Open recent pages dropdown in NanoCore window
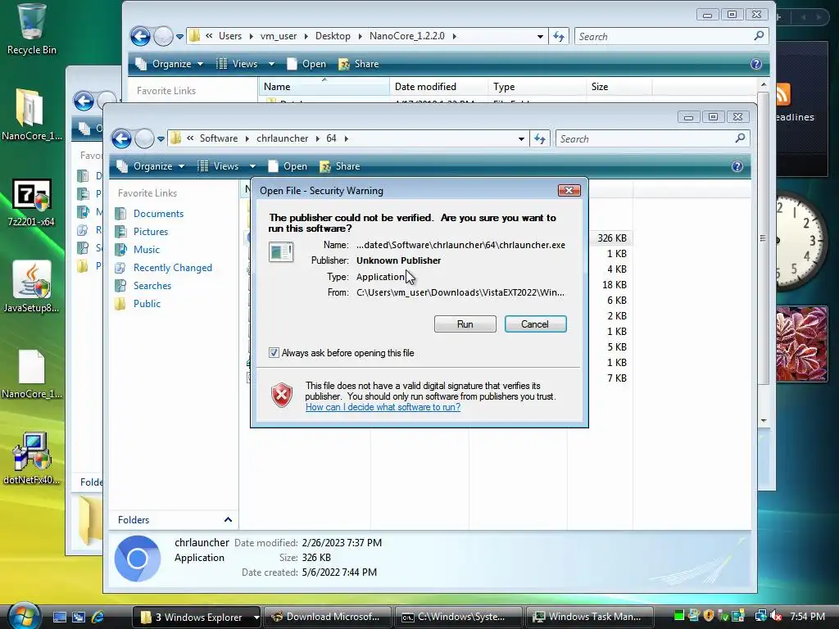This screenshot has width=839, height=629. (179, 36)
